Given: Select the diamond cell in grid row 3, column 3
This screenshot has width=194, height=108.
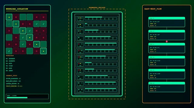Looking at the screenshot, I should tap(23, 31).
